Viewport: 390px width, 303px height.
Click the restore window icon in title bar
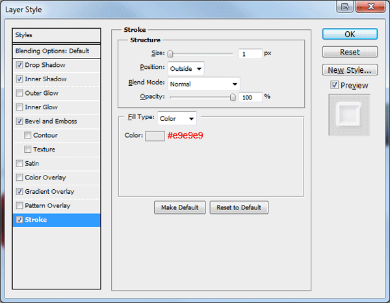click(x=344, y=7)
